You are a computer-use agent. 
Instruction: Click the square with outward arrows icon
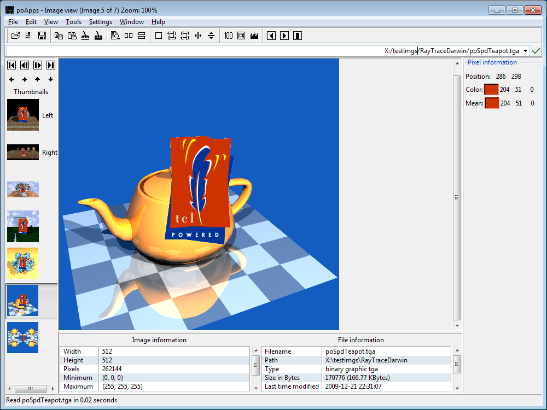pos(172,36)
